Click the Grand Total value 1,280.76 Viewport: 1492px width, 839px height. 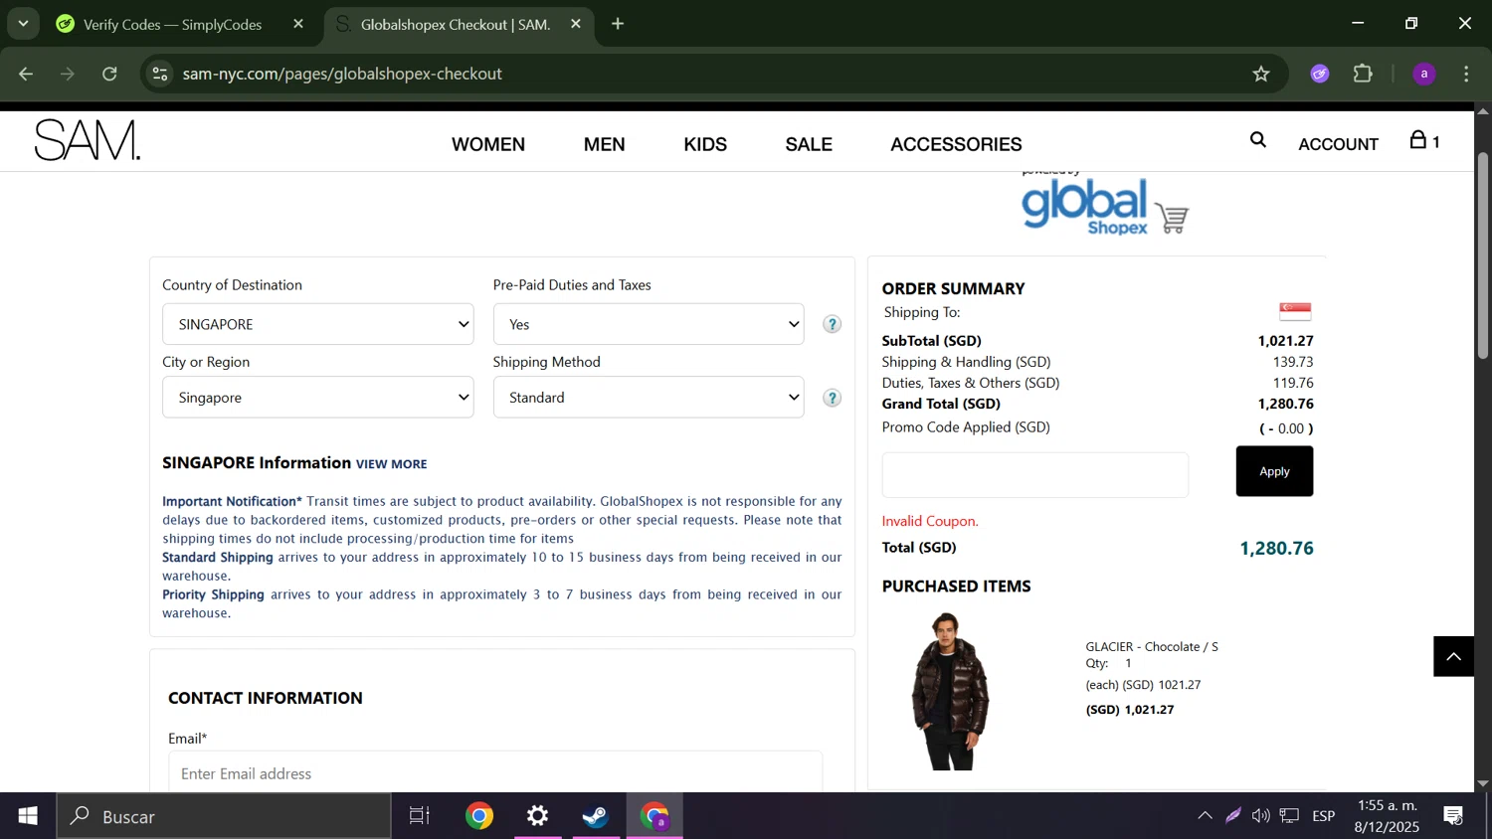pyautogui.click(x=1285, y=404)
